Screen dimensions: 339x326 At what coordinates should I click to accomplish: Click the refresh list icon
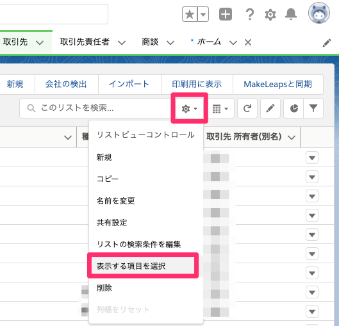247,108
